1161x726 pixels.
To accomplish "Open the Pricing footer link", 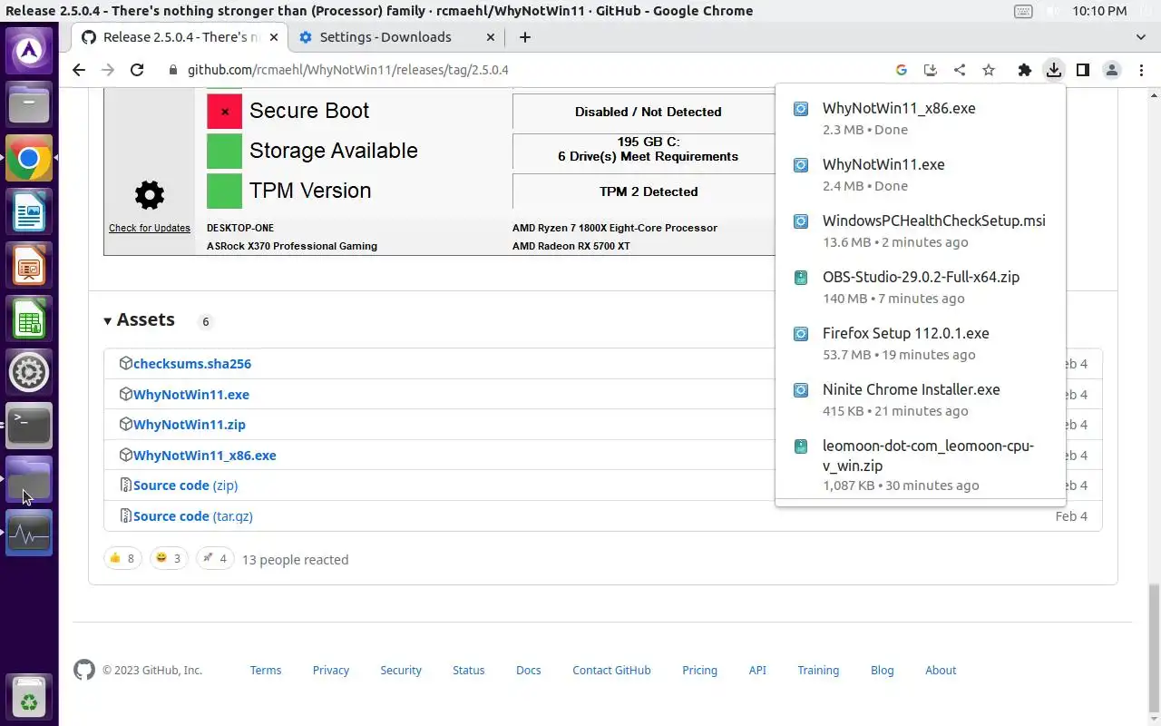I will tap(699, 670).
